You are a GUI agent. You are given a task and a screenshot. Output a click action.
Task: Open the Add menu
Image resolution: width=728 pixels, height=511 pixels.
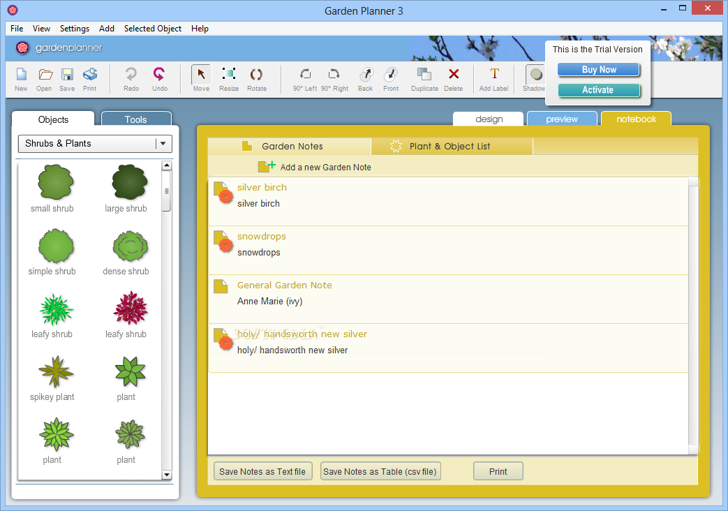106,29
